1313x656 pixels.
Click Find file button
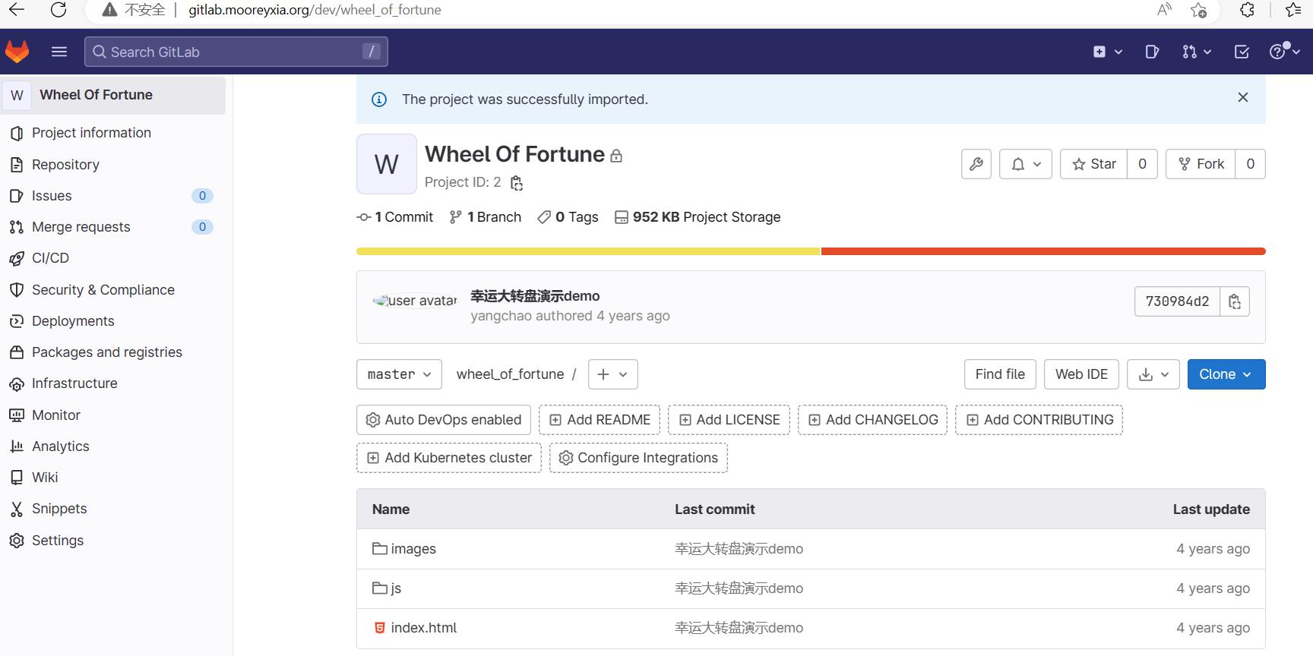1000,374
